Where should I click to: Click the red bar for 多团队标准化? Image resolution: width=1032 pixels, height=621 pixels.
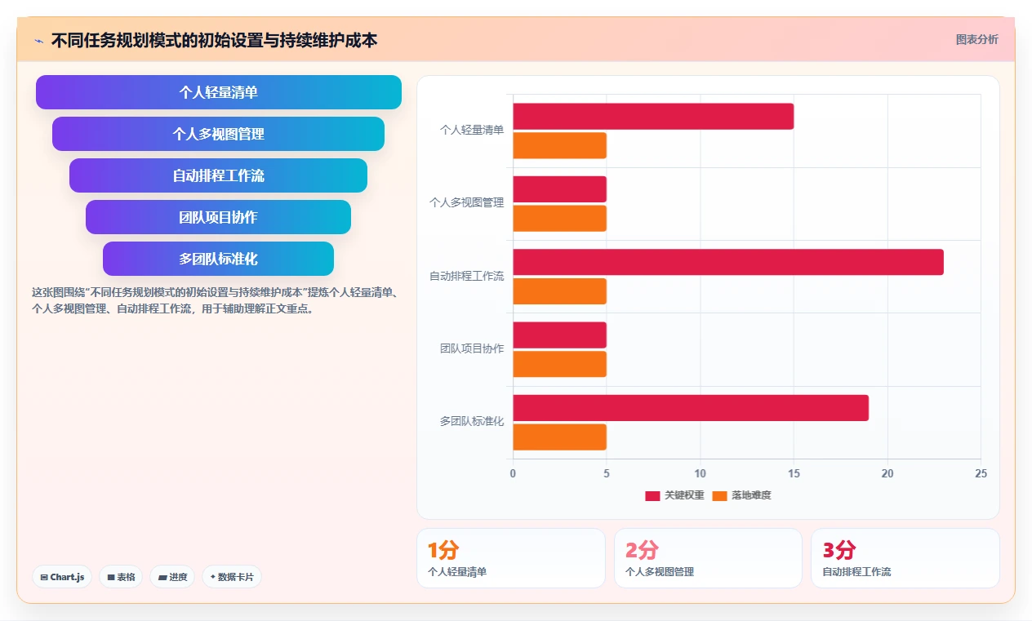pos(691,408)
